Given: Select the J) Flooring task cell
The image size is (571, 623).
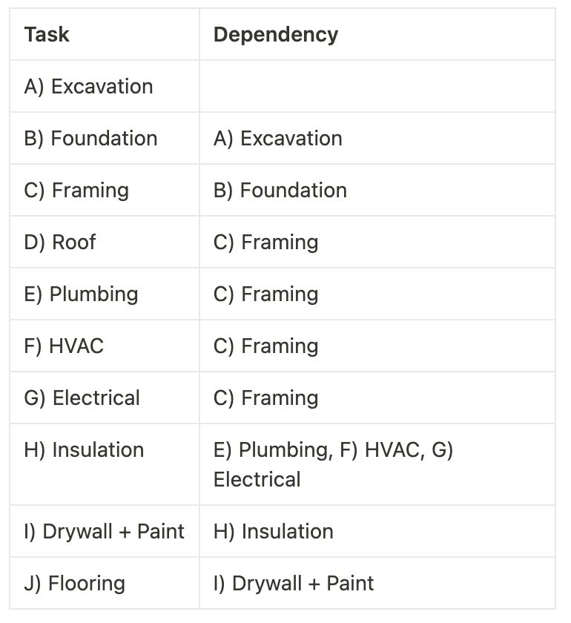Looking at the screenshot, I should 105,583.
